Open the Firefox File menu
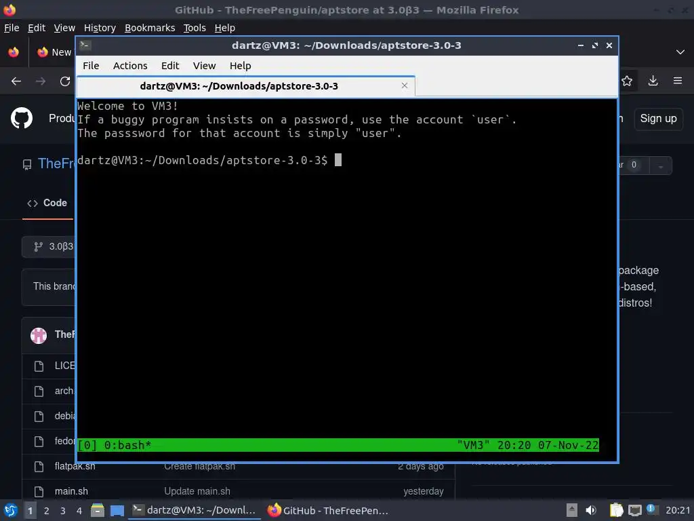This screenshot has height=521, width=694. point(12,28)
